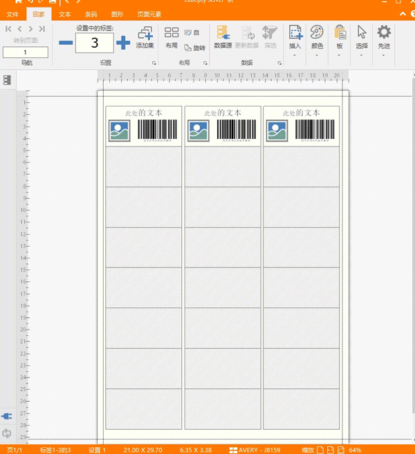Viewport: 415px width, 454px height.
Task: Open the 插入 insert dropdown
Action: click(295, 41)
